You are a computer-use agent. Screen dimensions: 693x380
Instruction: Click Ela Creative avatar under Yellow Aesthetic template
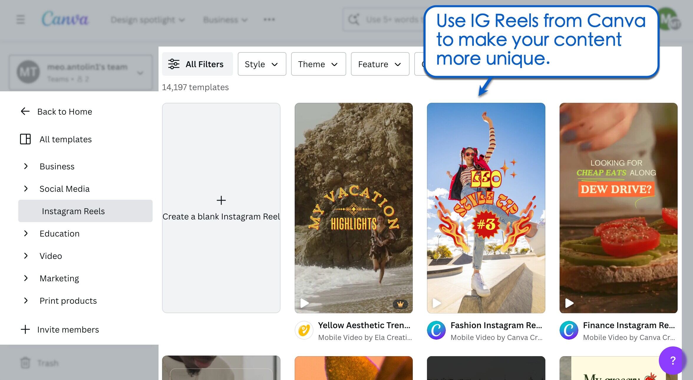(x=304, y=330)
